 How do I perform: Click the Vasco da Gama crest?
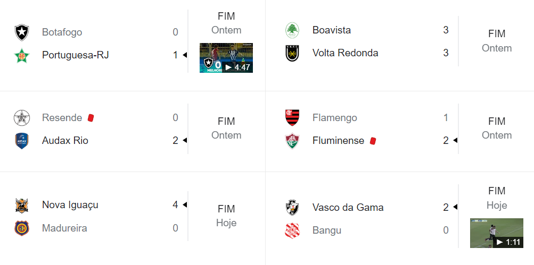[292, 208]
